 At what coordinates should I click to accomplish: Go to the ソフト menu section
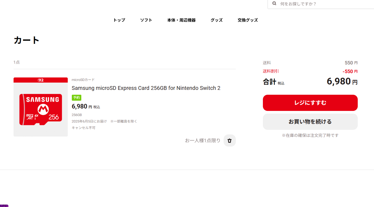point(146,20)
